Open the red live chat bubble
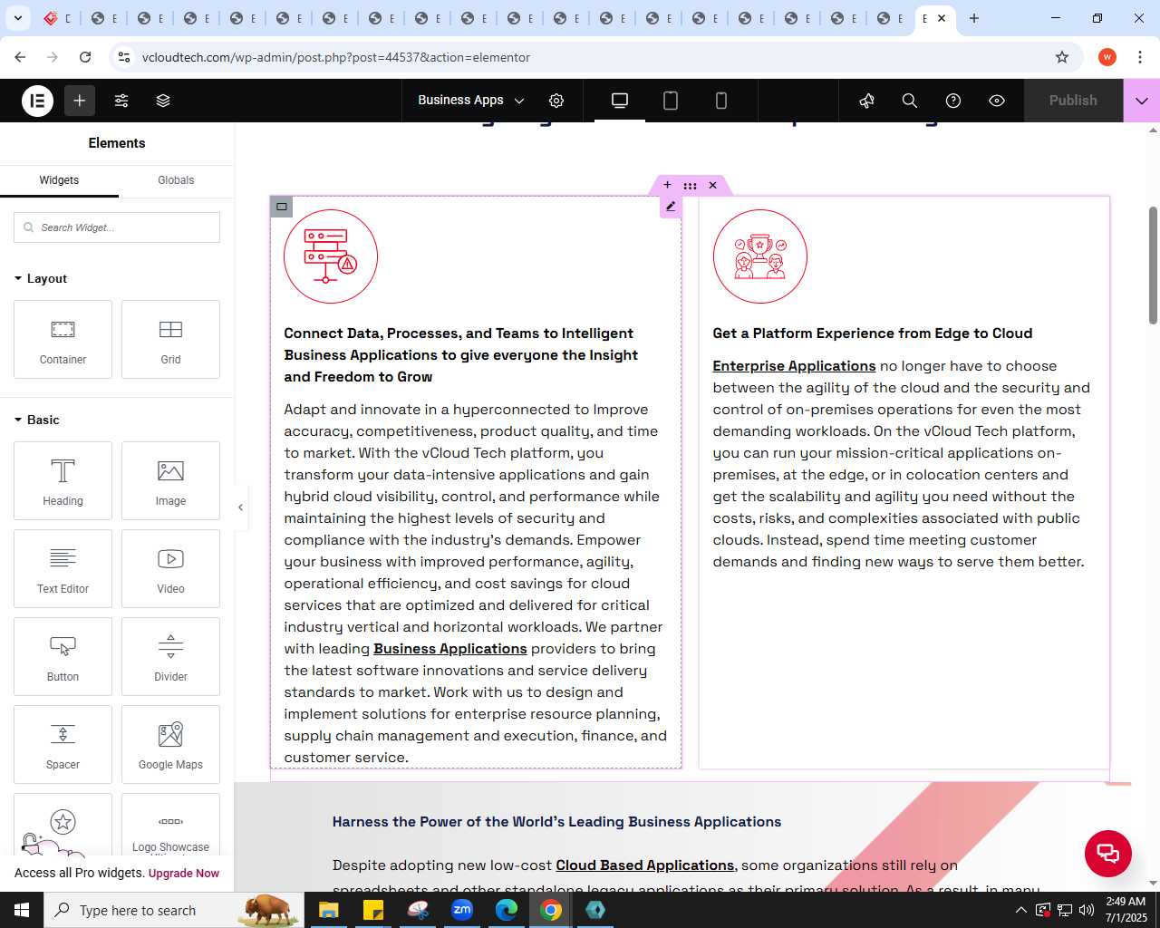Viewport: 1160px width, 928px height. (1108, 853)
